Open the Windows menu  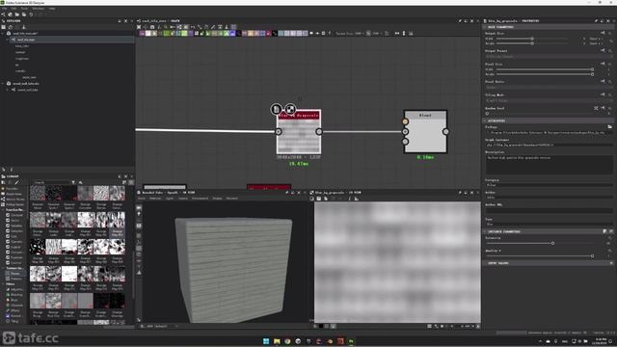39,9
